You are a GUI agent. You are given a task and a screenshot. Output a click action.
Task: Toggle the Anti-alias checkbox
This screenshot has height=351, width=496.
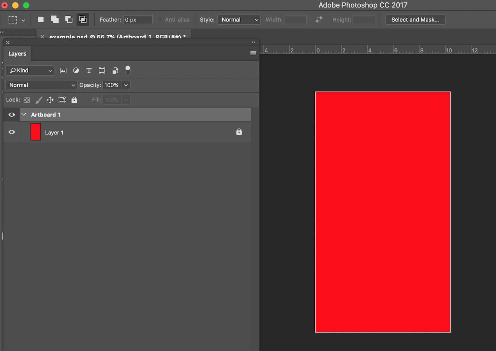159,20
